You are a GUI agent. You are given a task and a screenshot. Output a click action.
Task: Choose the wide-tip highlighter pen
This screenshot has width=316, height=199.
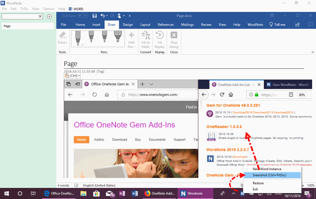(x=118, y=37)
